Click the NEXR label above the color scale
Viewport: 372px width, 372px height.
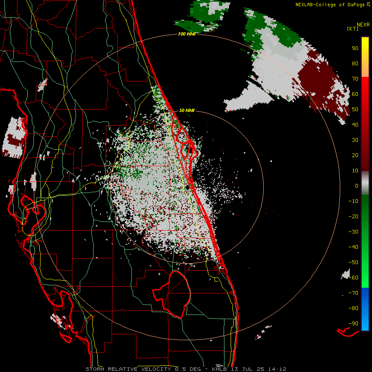[x=363, y=25]
